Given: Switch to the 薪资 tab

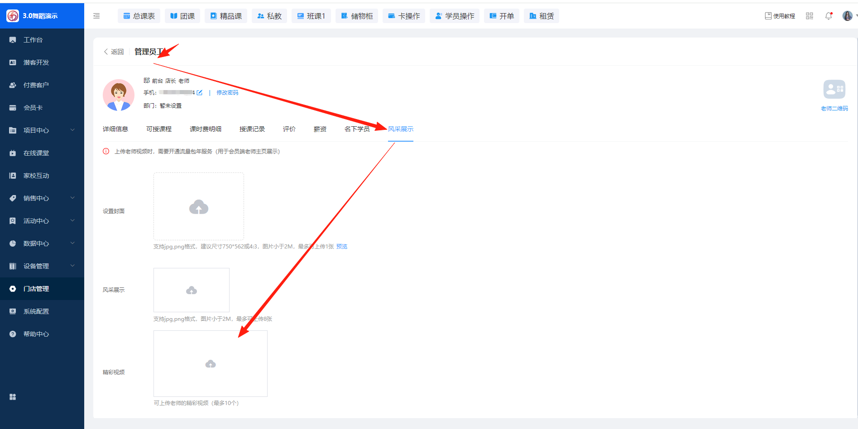Looking at the screenshot, I should (x=320, y=129).
